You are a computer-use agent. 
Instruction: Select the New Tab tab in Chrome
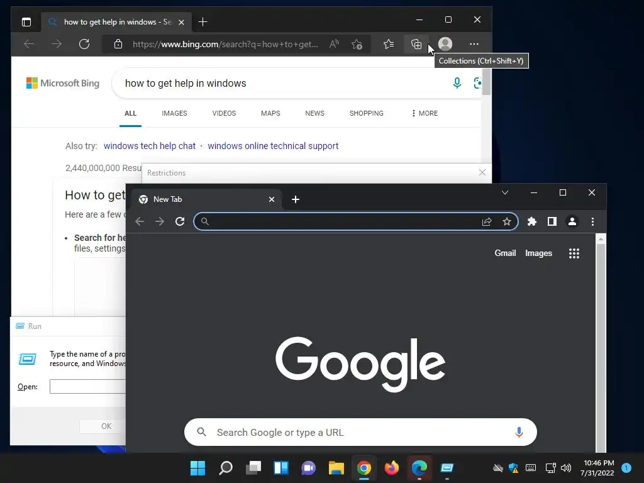point(206,199)
